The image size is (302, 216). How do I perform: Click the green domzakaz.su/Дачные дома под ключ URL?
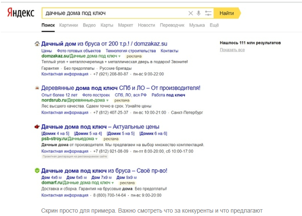tap(79, 56)
